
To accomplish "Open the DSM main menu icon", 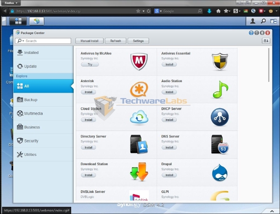I will 18,21.
